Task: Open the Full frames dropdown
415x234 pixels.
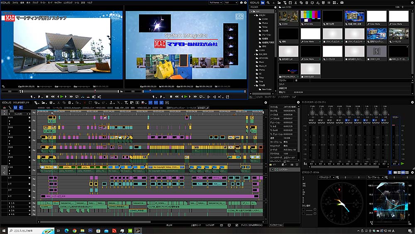Action: (x=215, y=2)
